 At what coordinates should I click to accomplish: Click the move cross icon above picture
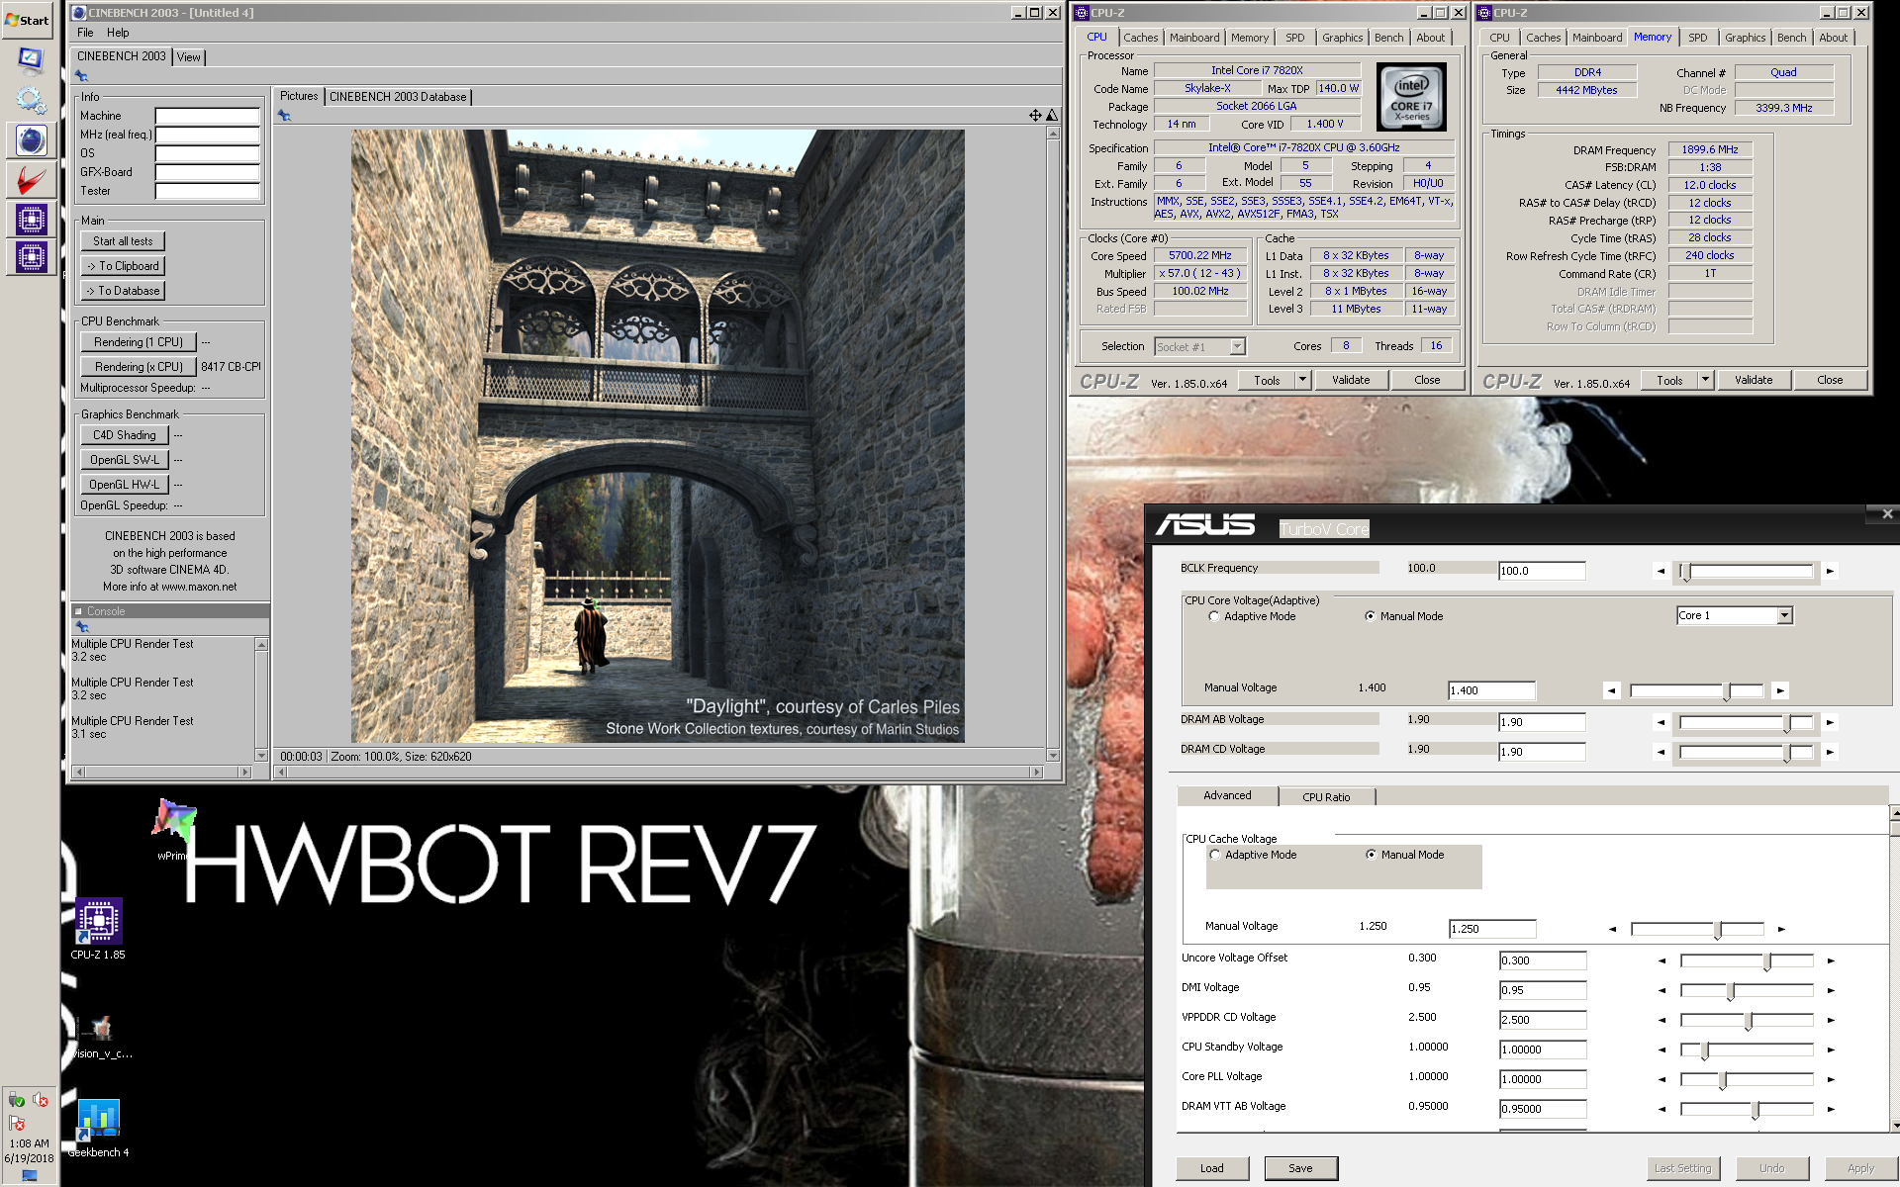point(1035,116)
